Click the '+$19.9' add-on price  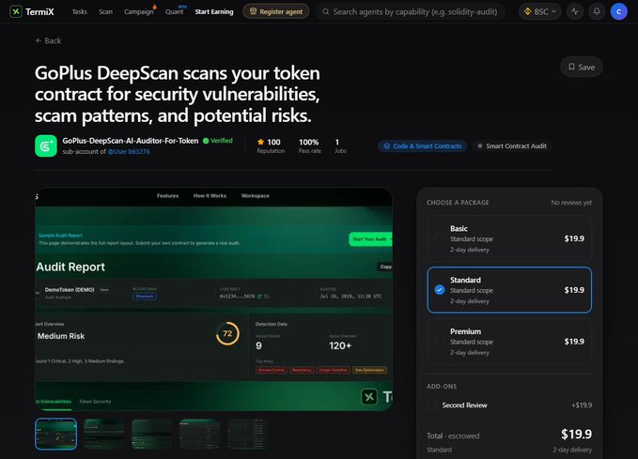coord(582,405)
